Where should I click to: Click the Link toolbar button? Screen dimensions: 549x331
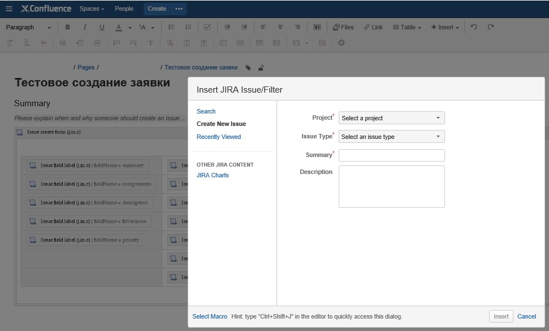click(x=373, y=27)
